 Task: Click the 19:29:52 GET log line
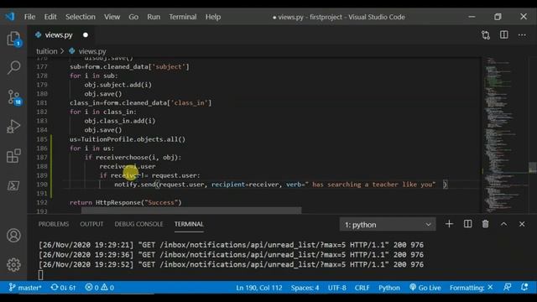point(231,264)
